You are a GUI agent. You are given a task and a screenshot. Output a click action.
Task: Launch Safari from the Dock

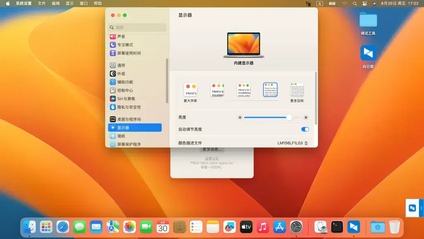point(63,227)
